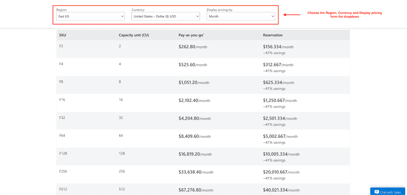
Task: Click the red dropdown instruction text
Action: point(344,15)
